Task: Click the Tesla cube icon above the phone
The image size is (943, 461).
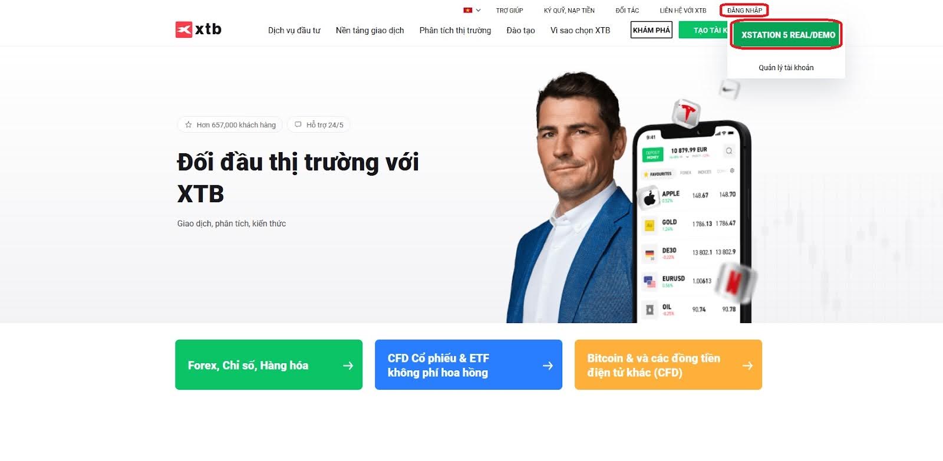Action: pos(685,113)
